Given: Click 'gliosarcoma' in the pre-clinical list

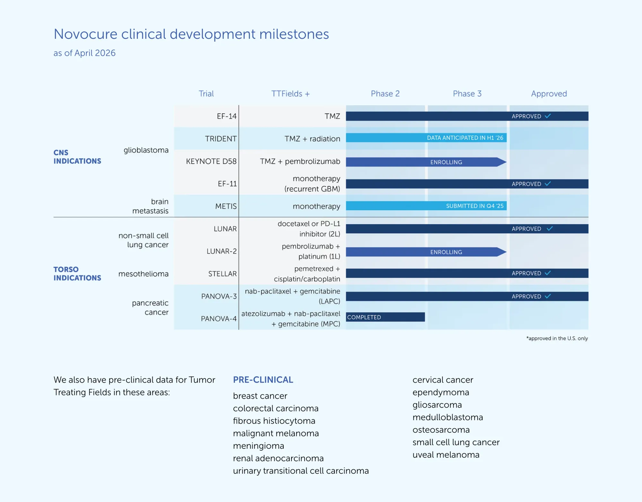Looking at the screenshot, I should click(437, 405).
